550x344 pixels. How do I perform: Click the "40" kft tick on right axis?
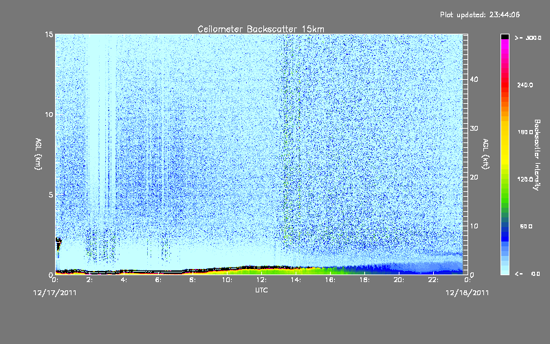coord(474,79)
